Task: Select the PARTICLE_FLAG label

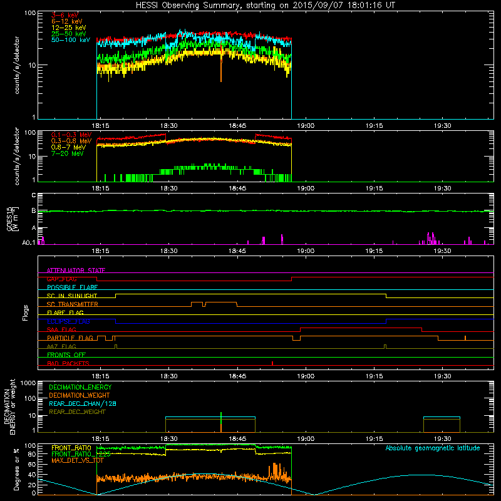Action: (70, 338)
